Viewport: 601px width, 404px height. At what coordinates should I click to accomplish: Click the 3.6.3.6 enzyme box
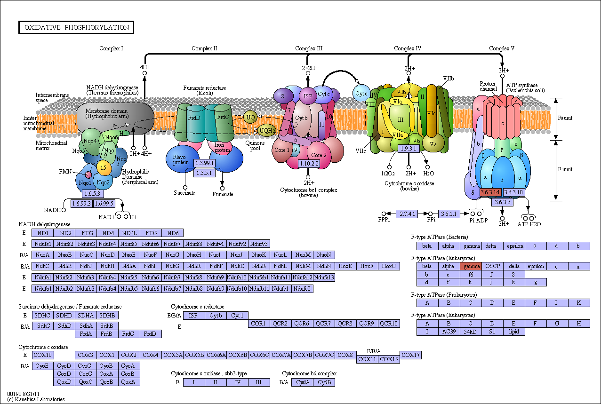point(502,202)
